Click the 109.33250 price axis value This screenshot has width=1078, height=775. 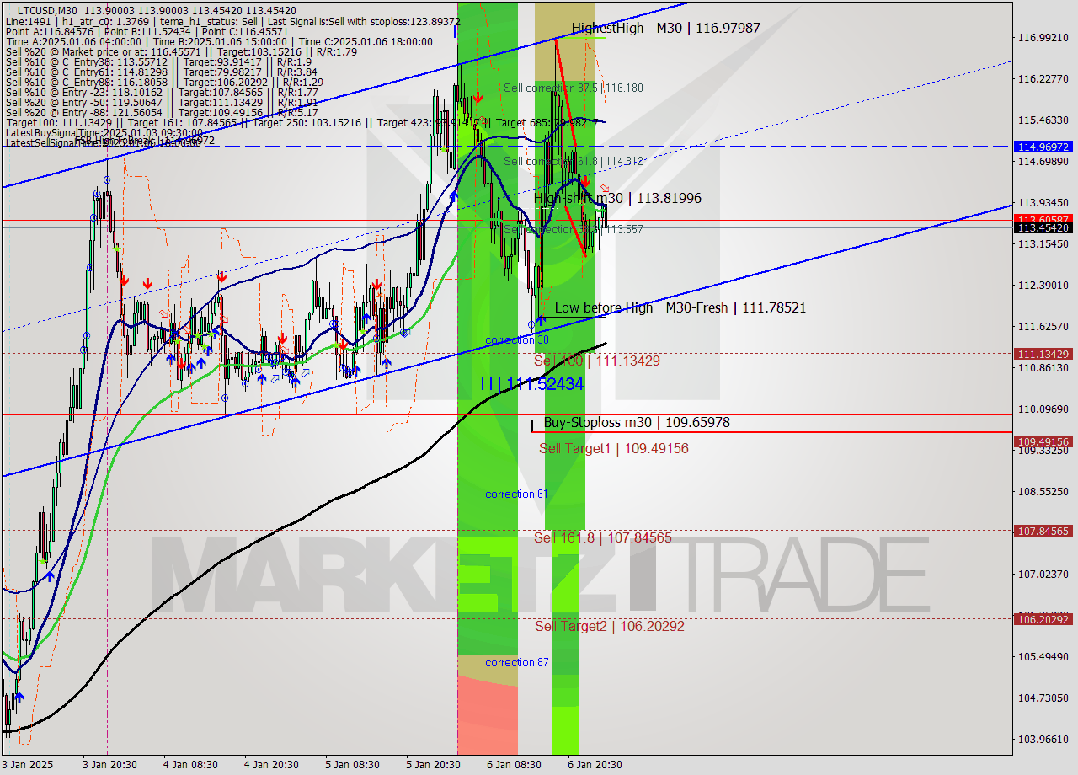(x=1043, y=450)
